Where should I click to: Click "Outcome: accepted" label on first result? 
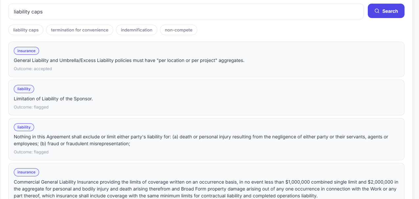(x=33, y=69)
